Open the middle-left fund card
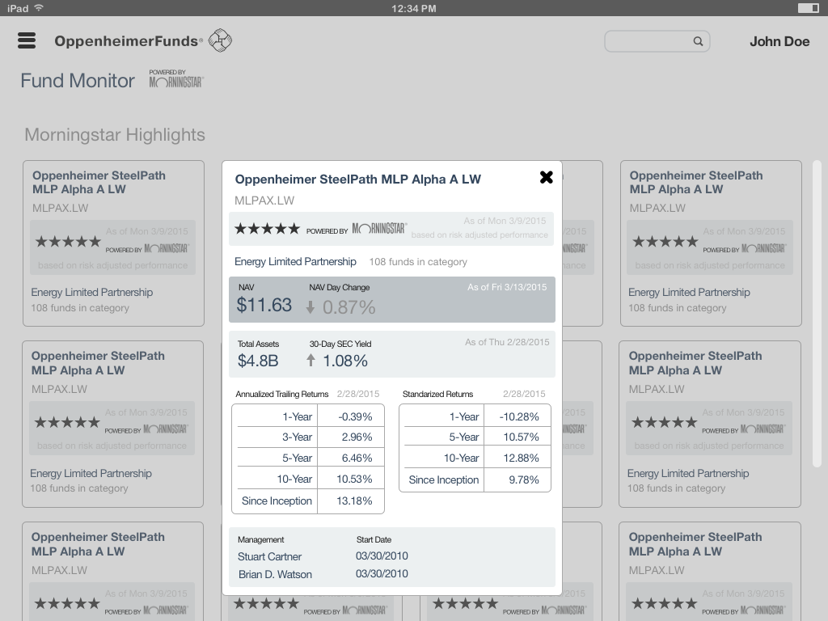 point(112,424)
